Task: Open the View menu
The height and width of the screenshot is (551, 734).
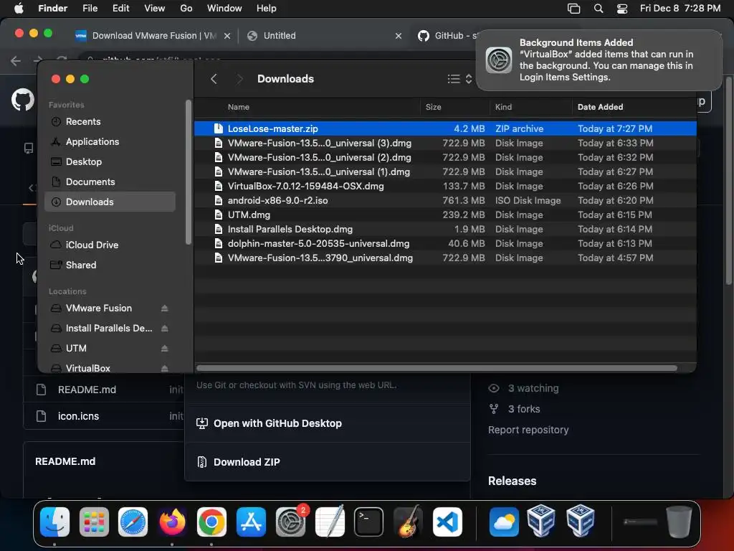Action: tap(155, 9)
